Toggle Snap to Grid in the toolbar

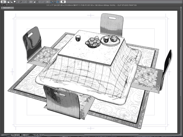pyautogui.click(x=58, y=2)
